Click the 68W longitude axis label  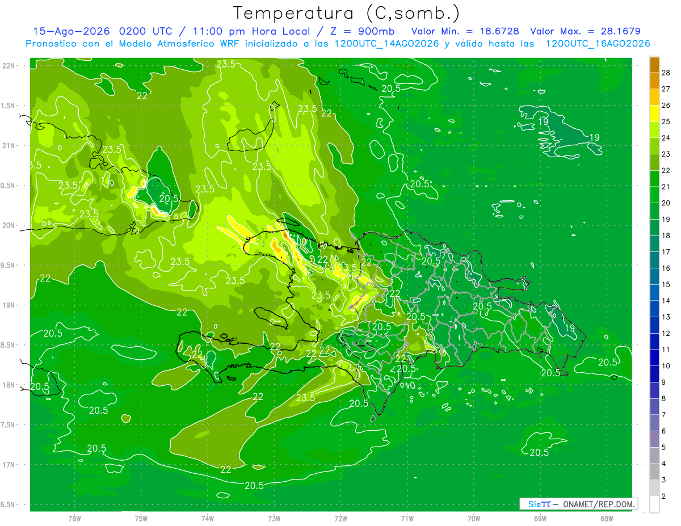click(x=607, y=517)
